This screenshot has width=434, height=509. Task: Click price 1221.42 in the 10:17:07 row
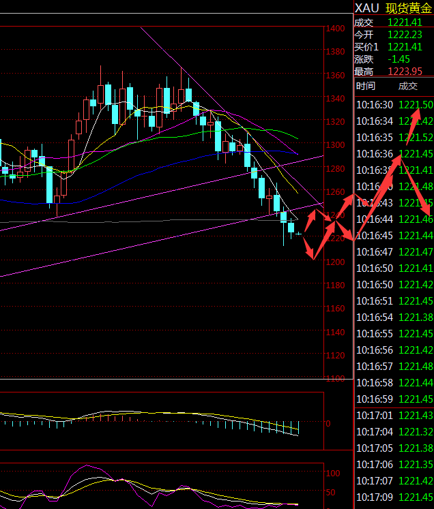click(x=416, y=481)
